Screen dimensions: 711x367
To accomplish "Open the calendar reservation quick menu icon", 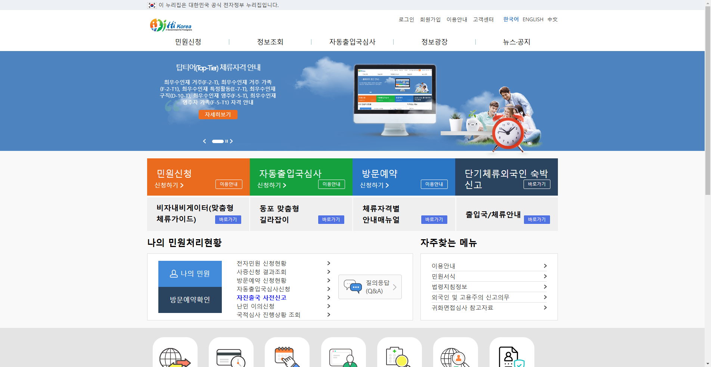I will click(287, 357).
